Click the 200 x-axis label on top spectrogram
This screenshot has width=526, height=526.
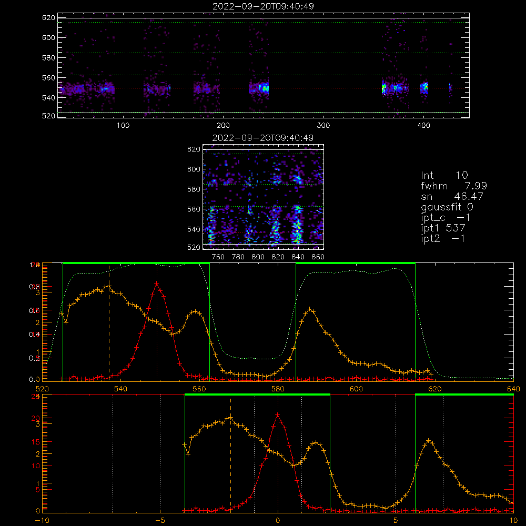coord(223,126)
